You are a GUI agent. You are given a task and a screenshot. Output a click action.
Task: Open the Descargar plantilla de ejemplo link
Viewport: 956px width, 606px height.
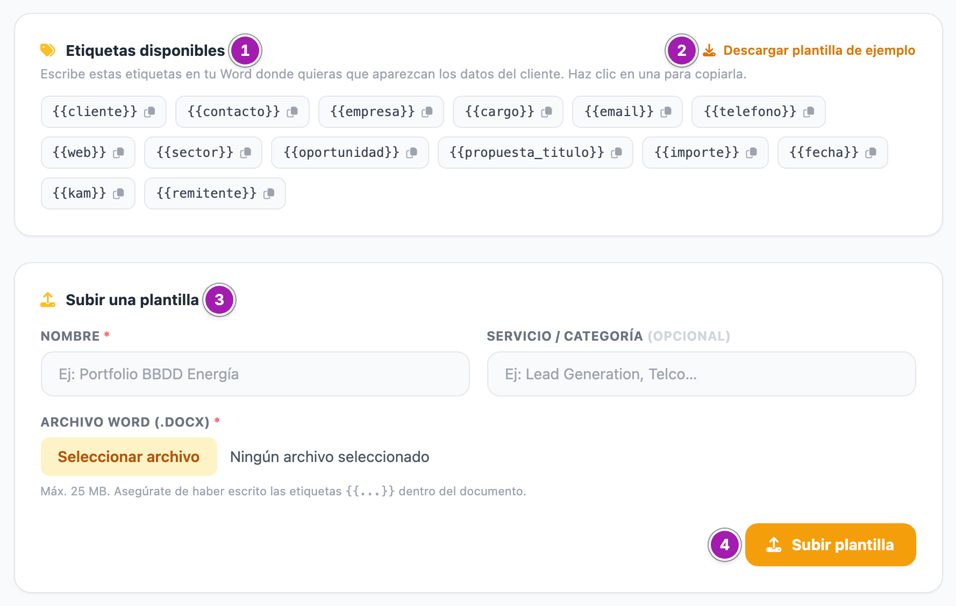pos(809,50)
